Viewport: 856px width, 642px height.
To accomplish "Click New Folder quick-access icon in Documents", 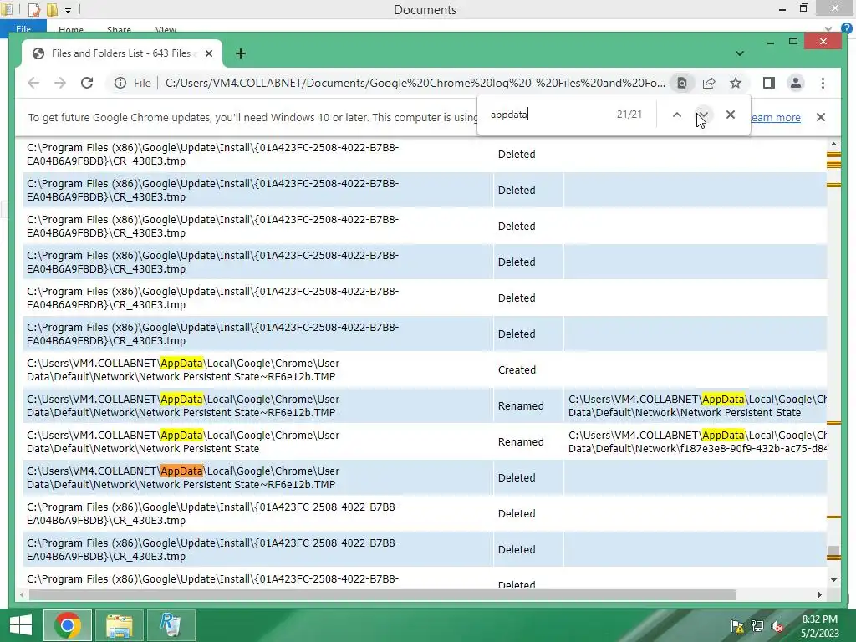I will pos(52,9).
